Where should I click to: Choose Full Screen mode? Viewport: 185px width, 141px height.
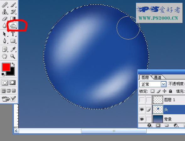pyautogui.click(x=14, y=91)
